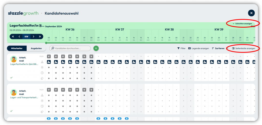Image resolution: width=262 pixels, height=125 pixels.
Task: Jump far forward with the double-right arrow
Action: tap(40, 36)
